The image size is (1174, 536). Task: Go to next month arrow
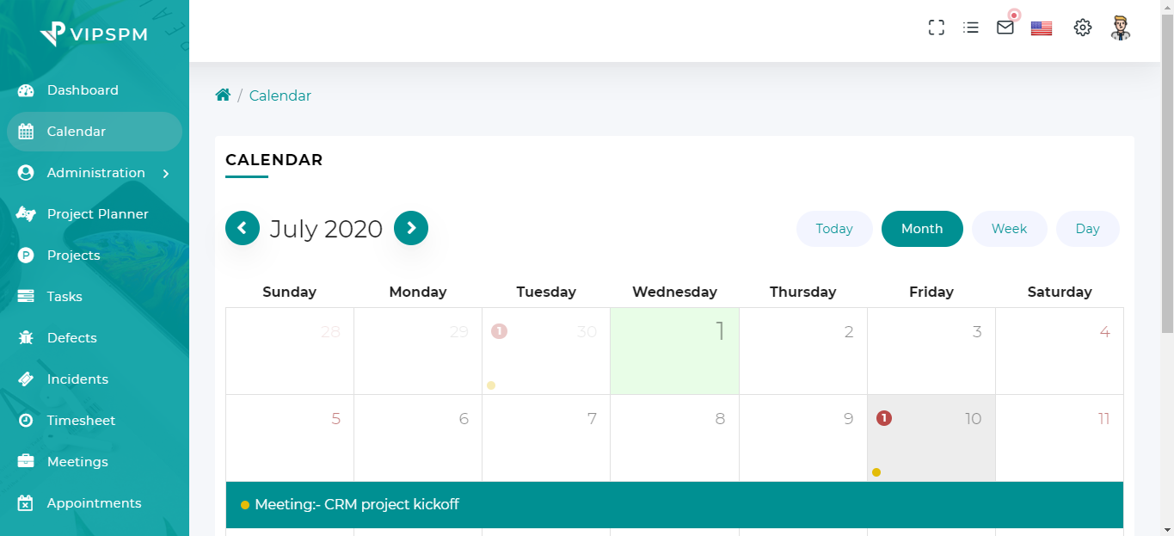tap(411, 228)
